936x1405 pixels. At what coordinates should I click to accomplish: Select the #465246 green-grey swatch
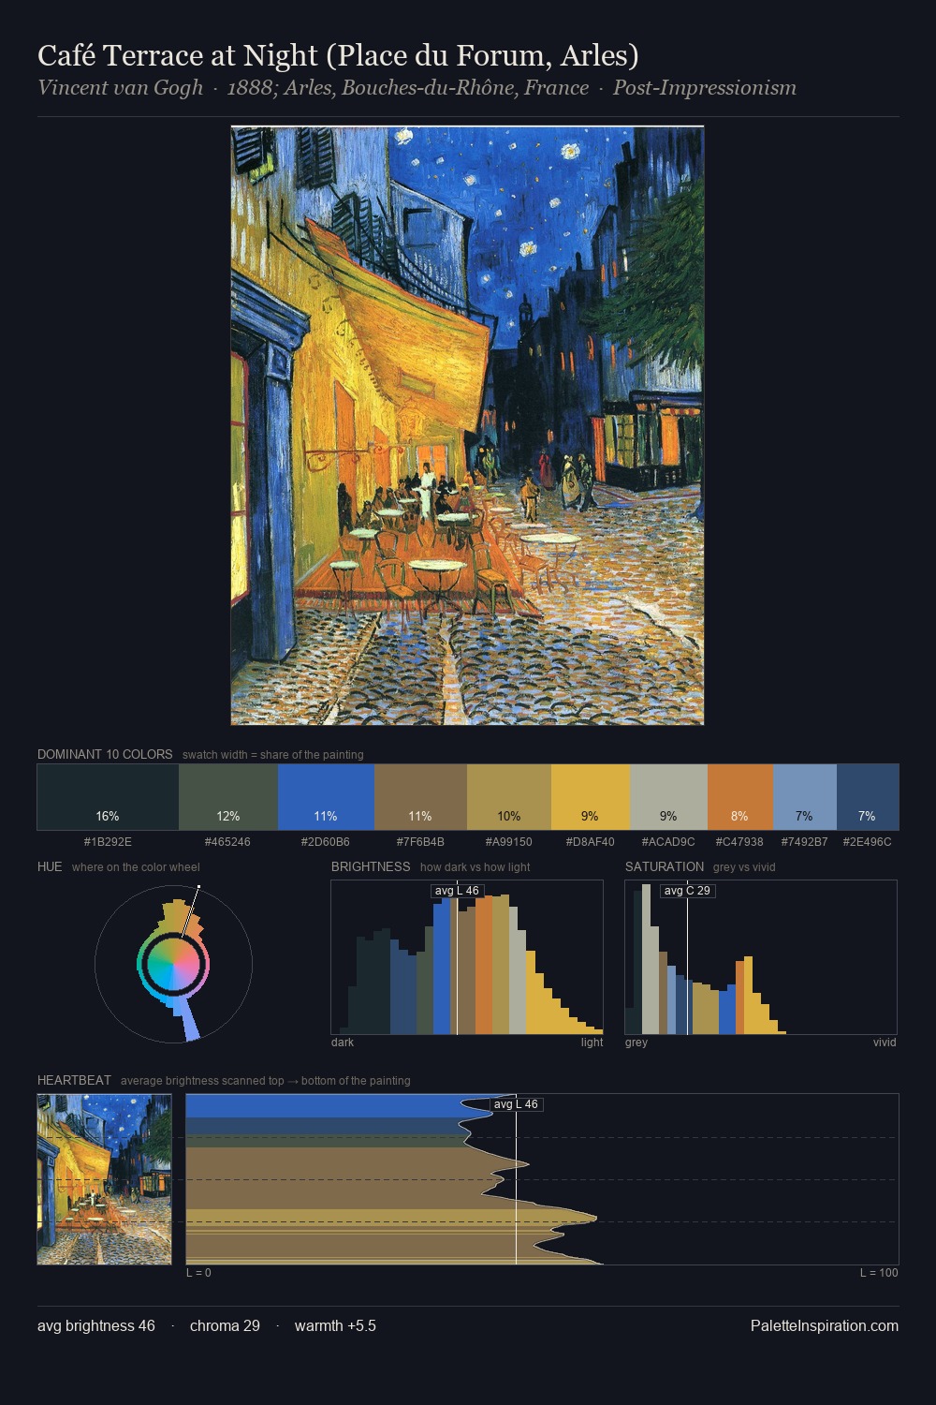(x=228, y=797)
